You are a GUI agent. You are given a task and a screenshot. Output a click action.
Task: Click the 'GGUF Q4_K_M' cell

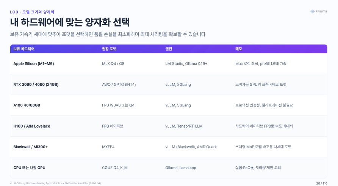[115, 168]
